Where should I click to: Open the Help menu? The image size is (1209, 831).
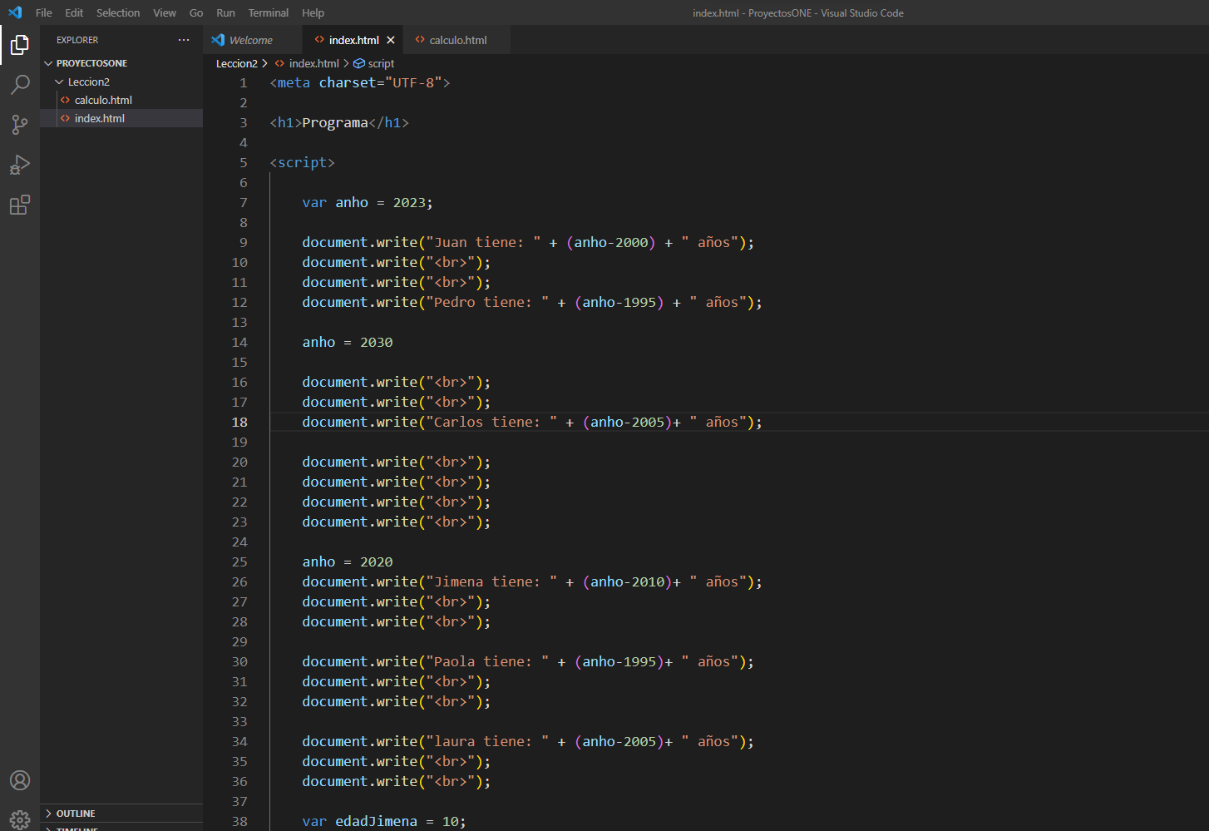click(x=313, y=12)
